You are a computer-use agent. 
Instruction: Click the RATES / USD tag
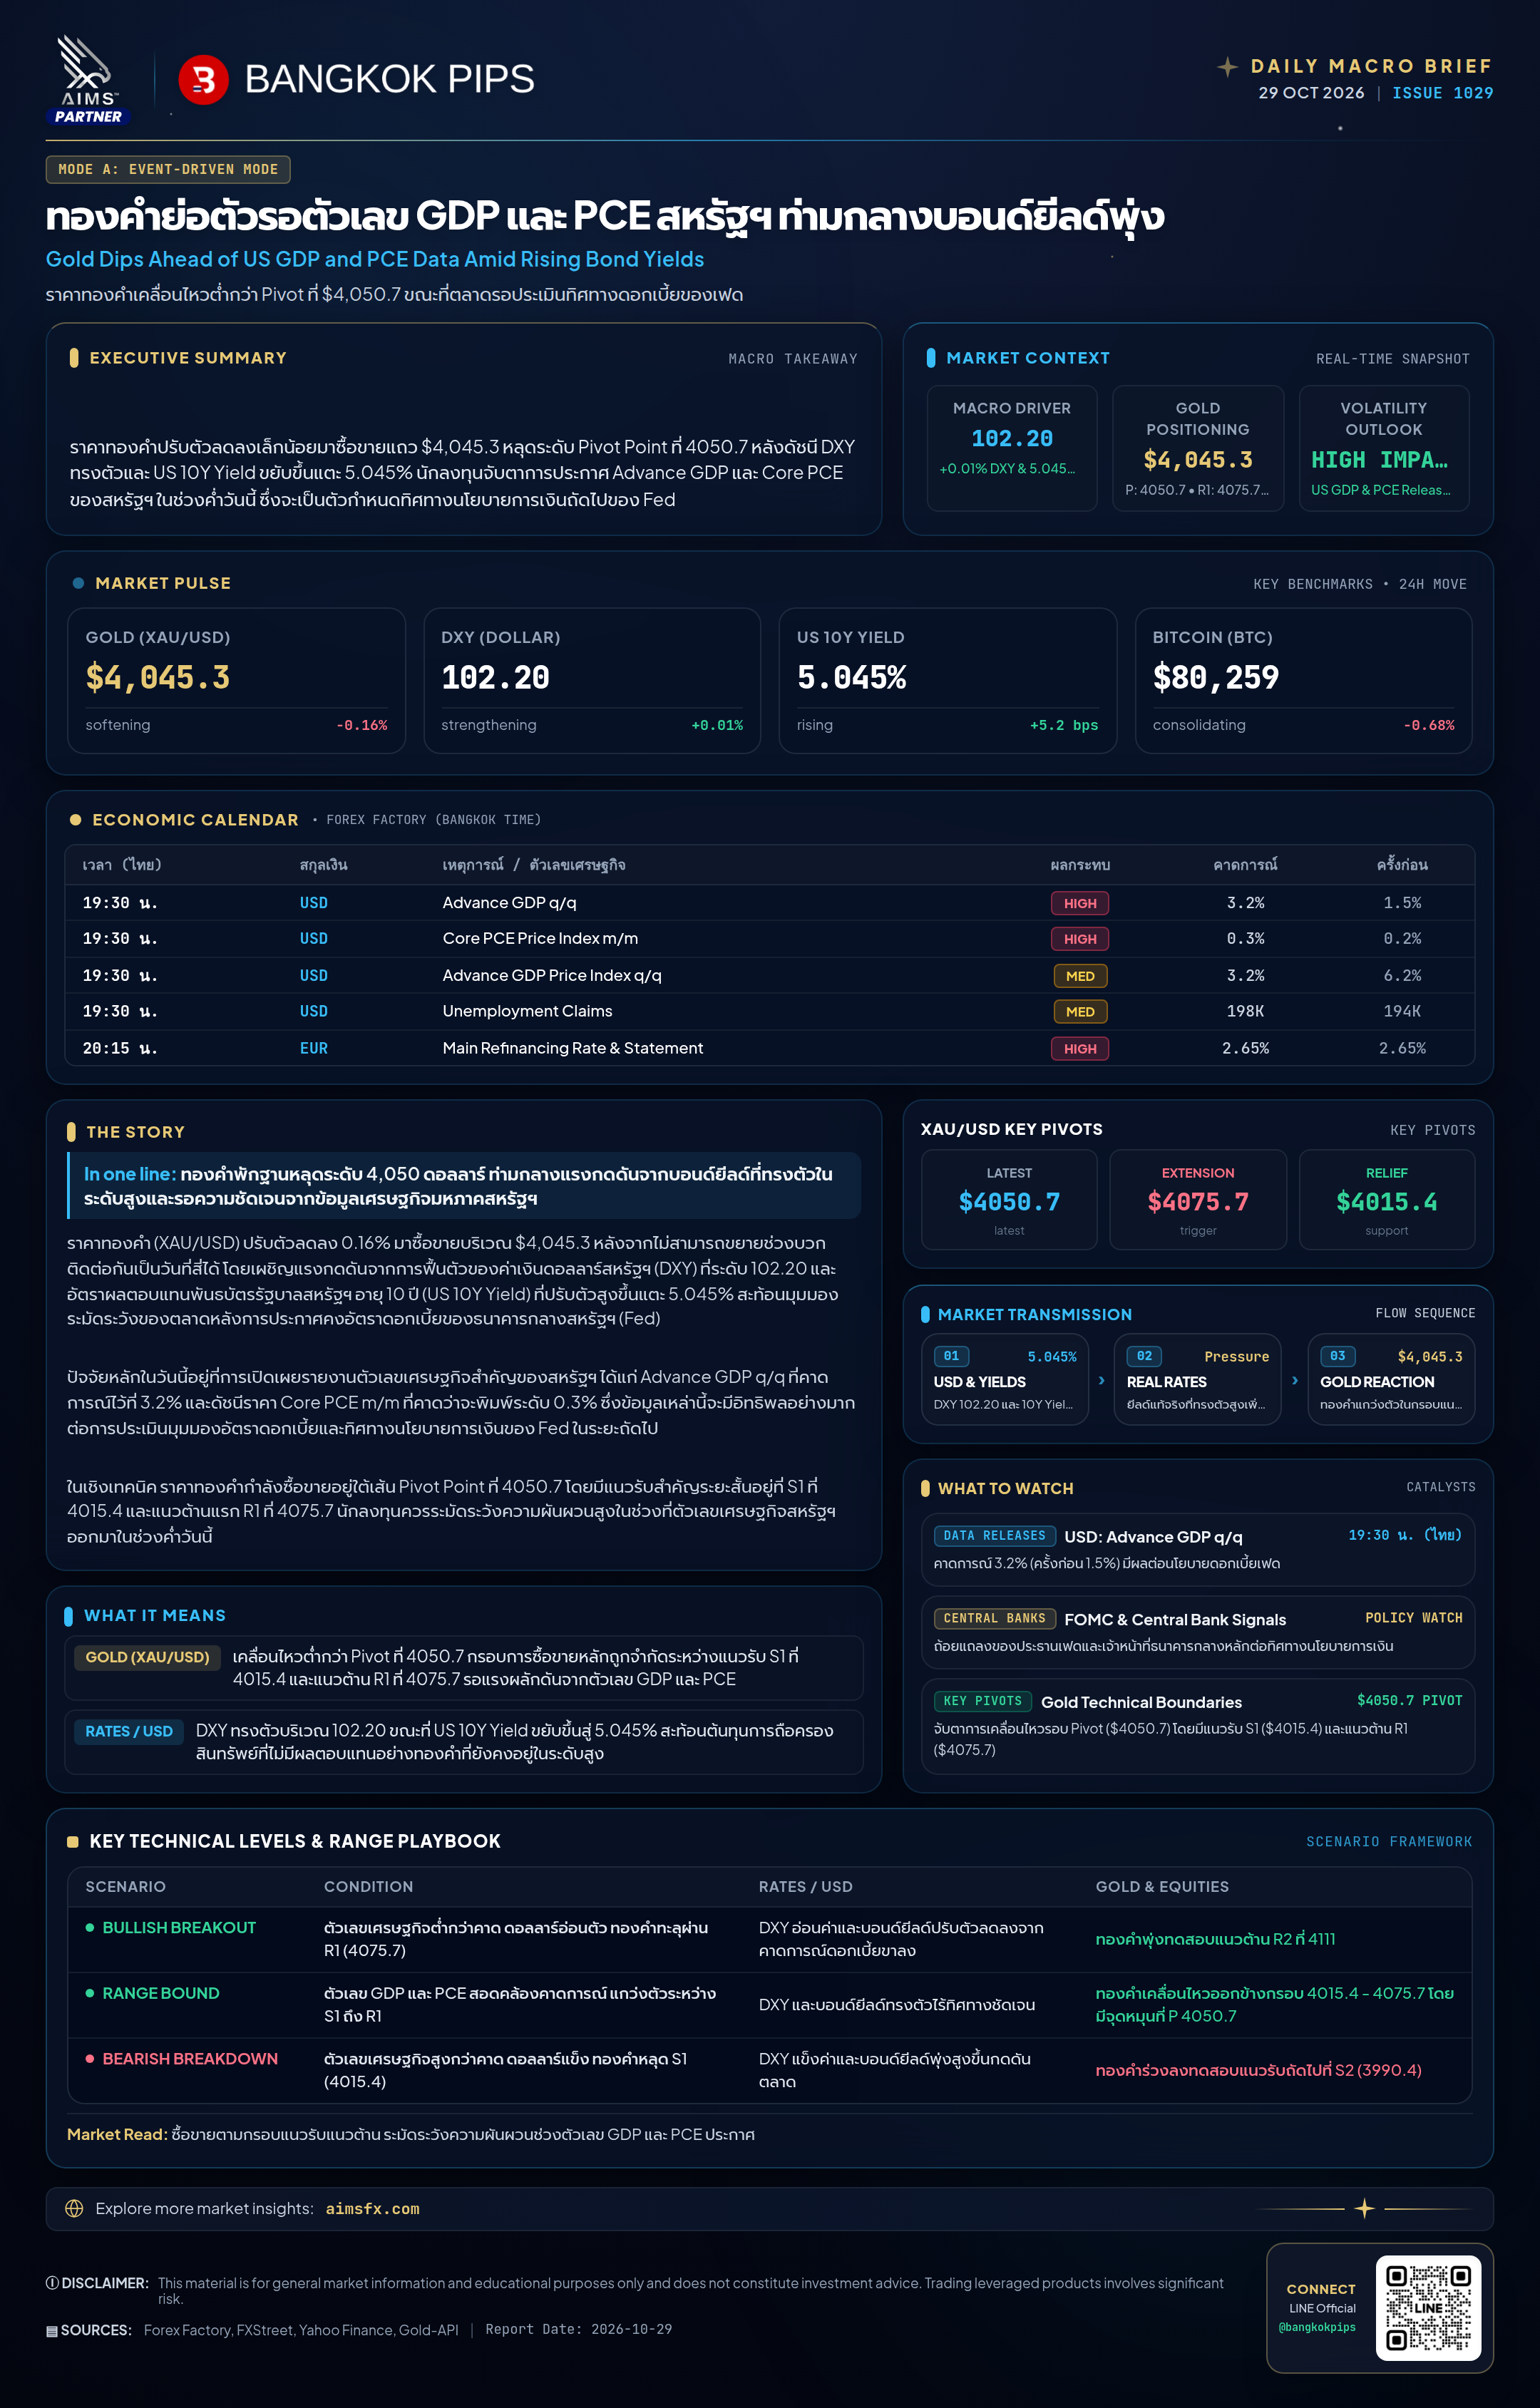(129, 1731)
